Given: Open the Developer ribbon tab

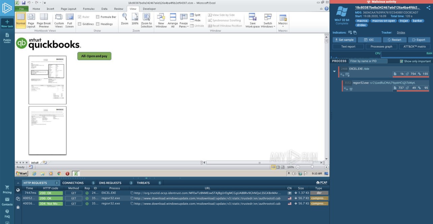Looking at the screenshot, I should [149, 9].
